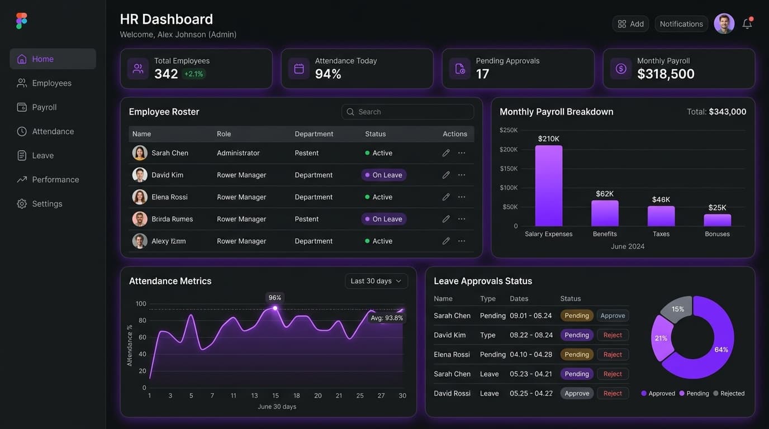This screenshot has height=429, width=769.
Task: Open more options for Brirda Rumes row
Action: pos(462,219)
